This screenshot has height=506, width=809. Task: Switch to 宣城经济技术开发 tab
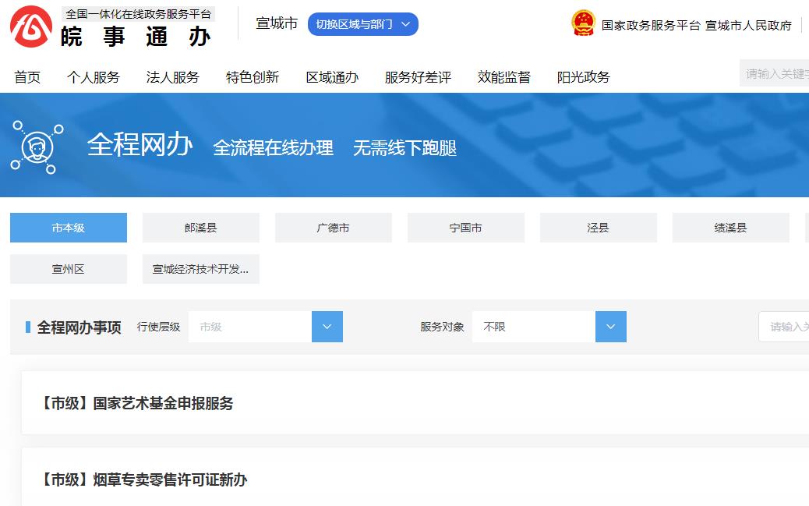tap(200, 268)
